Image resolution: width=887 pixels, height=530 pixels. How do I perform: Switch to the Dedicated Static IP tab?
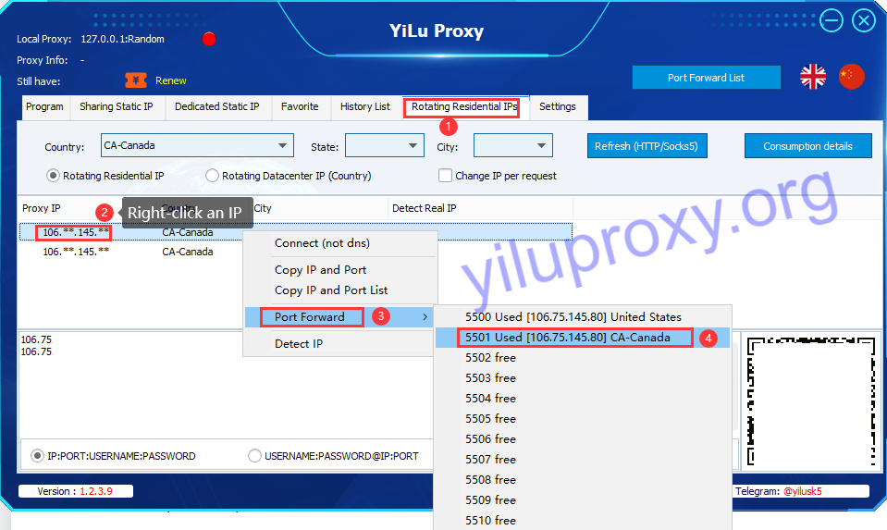point(217,107)
